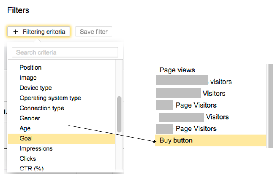Viewport: 279px width, 182px height.
Task: Pick Operating system type from list
Action: (x=50, y=98)
